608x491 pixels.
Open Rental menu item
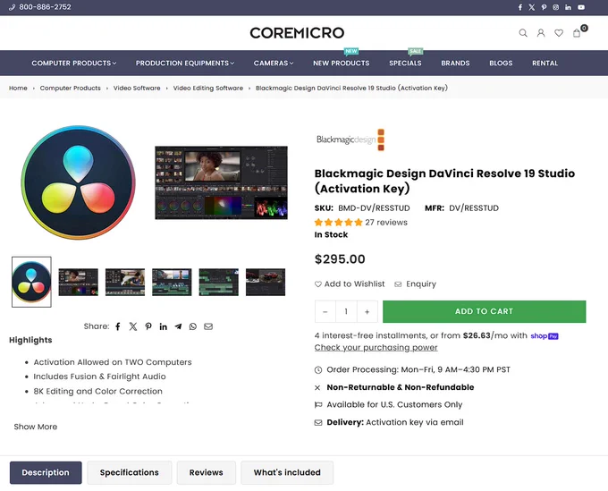coord(545,63)
